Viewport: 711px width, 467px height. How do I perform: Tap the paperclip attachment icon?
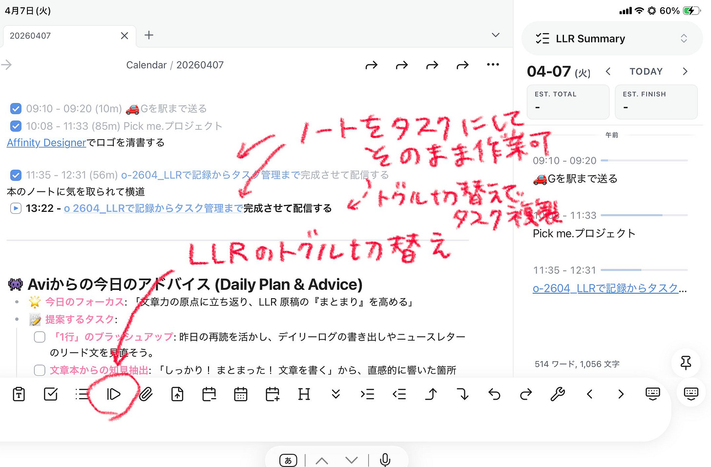pos(146,394)
